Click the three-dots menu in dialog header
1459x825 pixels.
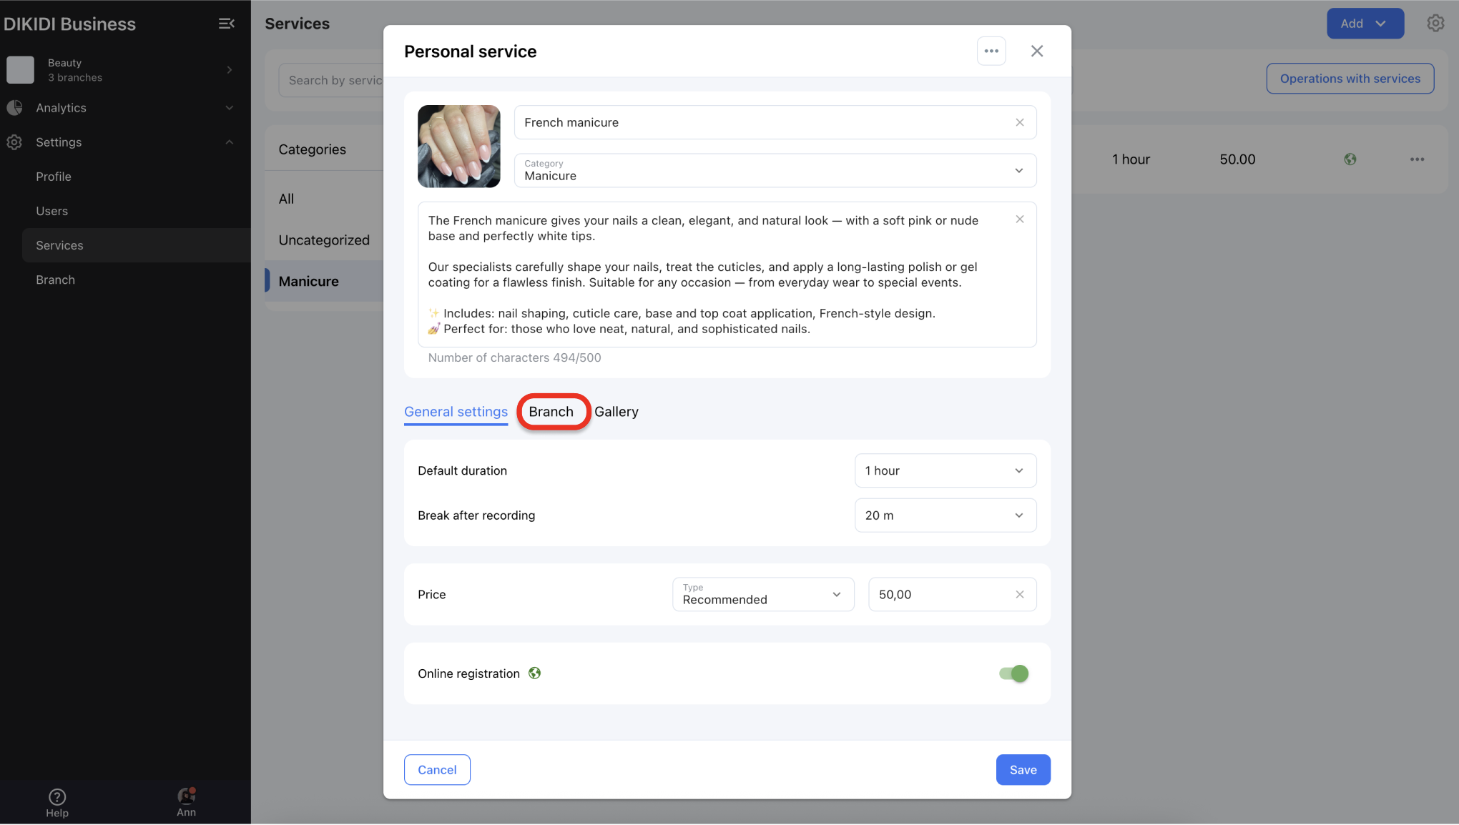point(991,51)
